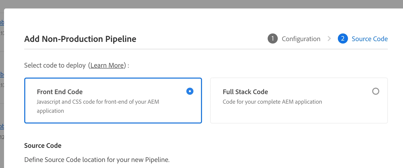Click the bold Source Code section heading
This screenshot has width=403, height=168.
coord(43,146)
